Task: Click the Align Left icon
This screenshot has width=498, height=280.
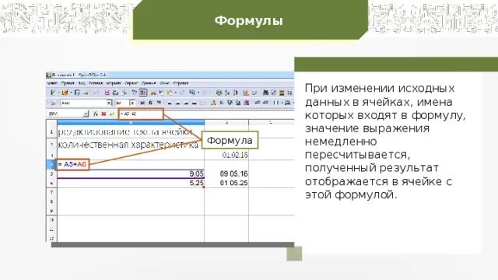Action: 170,103
